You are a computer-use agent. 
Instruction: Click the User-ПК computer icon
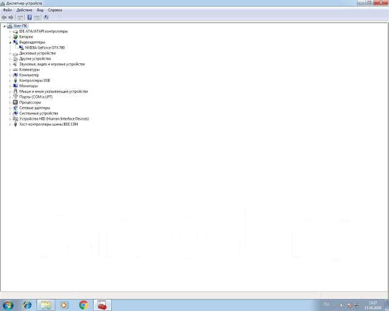(x=10, y=26)
